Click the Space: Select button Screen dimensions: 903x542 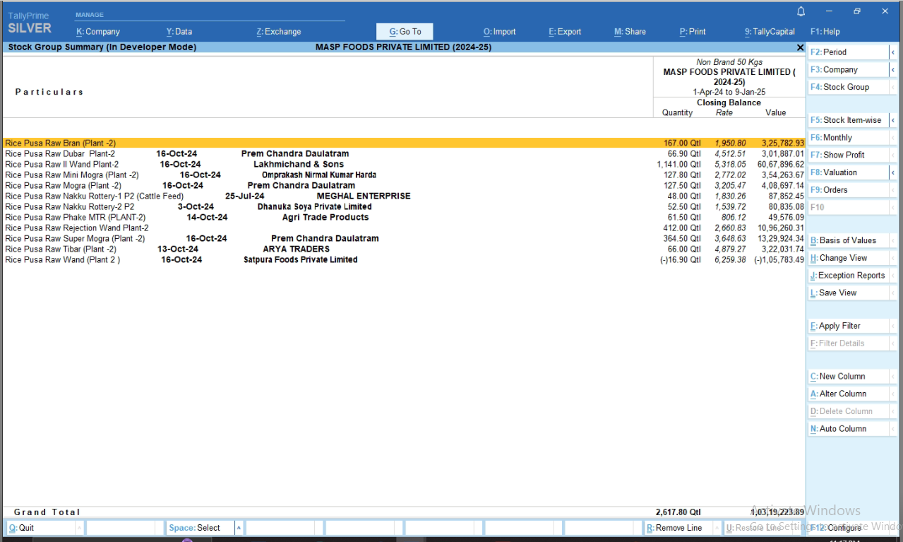pos(201,528)
